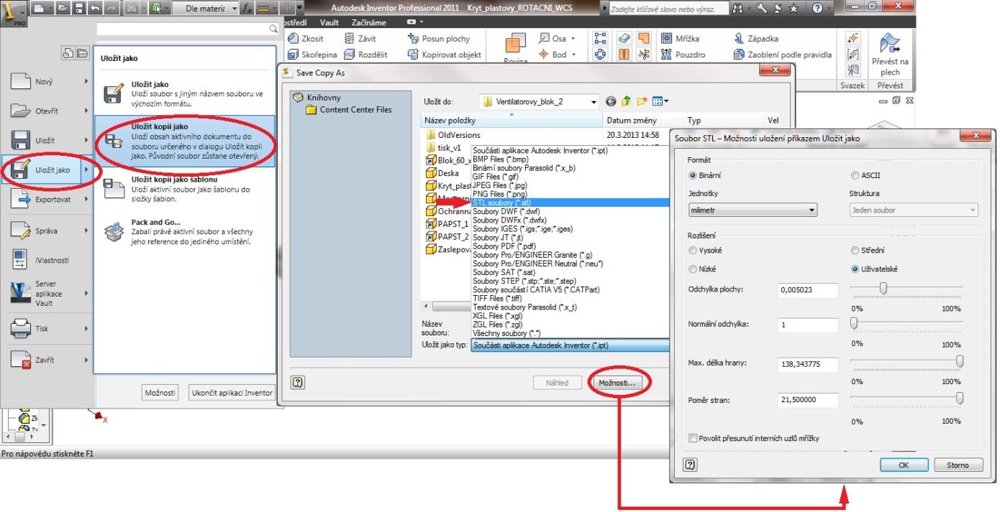Click the Zkosit chamfer tool
Viewport: 1000px width, 512px height.
(x=306, y=39)
